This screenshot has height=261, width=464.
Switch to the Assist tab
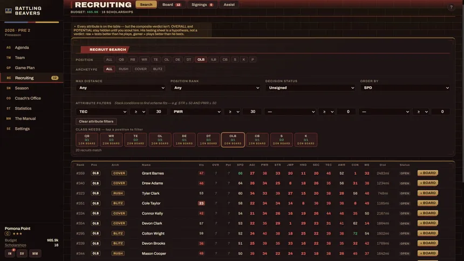tap(229, 5)
